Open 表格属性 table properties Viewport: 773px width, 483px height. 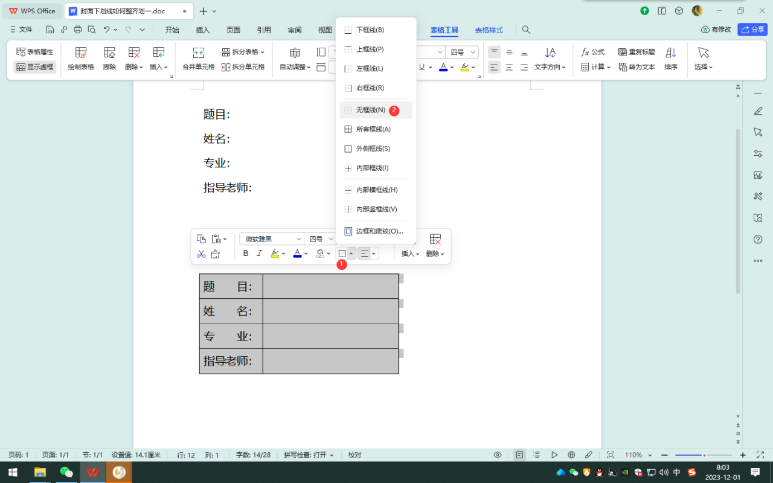pyautogui.click(x=35, y=52)
